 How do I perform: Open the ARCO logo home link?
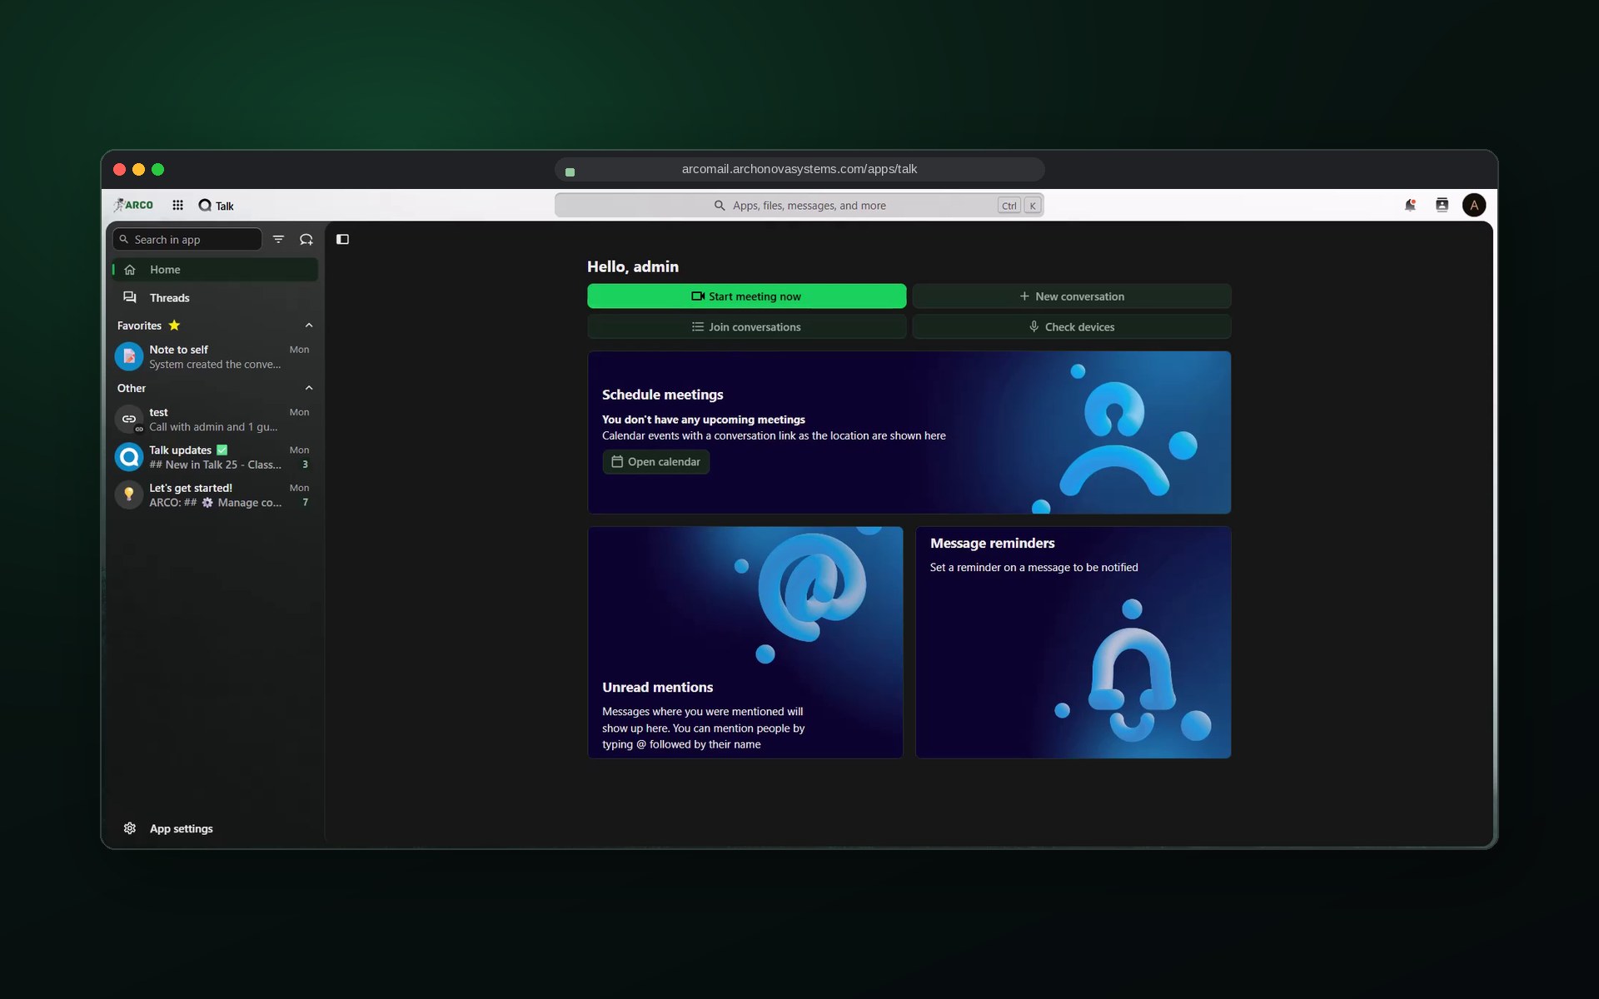point(133,205)
